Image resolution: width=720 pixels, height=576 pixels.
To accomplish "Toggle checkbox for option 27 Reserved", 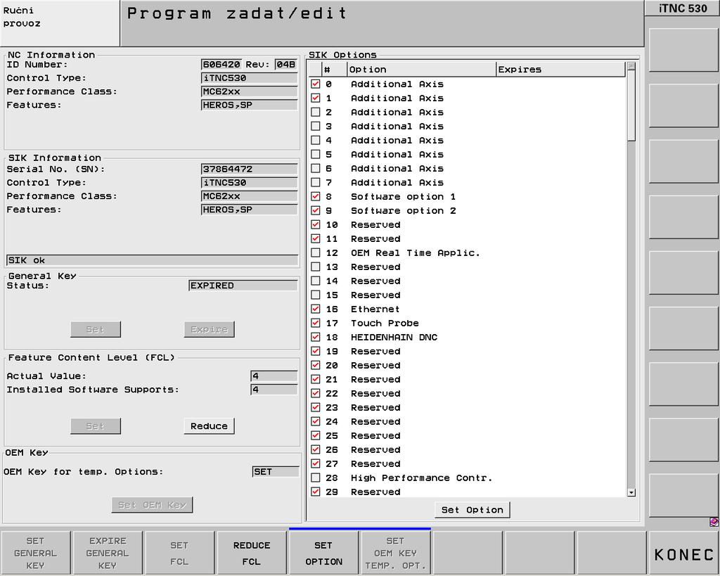I will pos(316,463).
